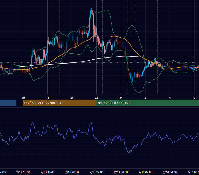Click the blue session bar before London
199x175 pixels.
pyautogui.click(x=8, y=103)
